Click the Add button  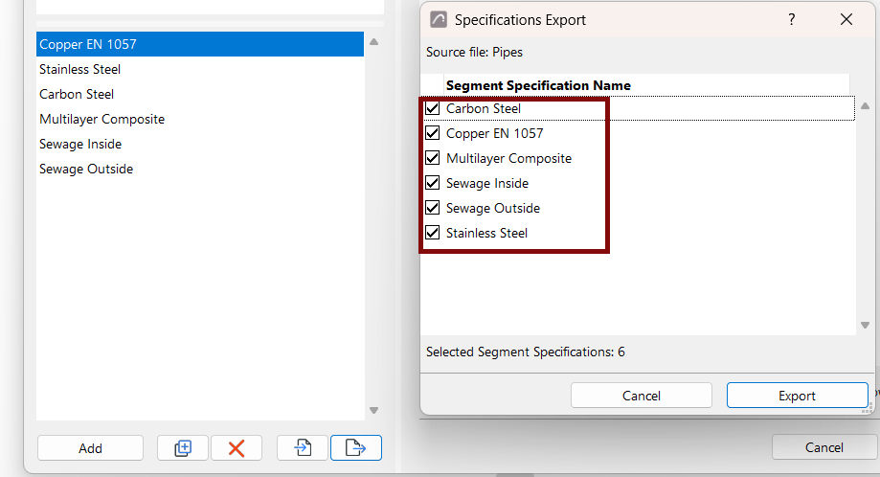tap(90, 448)
